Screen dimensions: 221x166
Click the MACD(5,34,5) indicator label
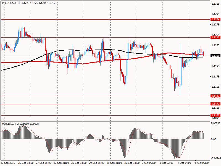(x=10, y=124)
